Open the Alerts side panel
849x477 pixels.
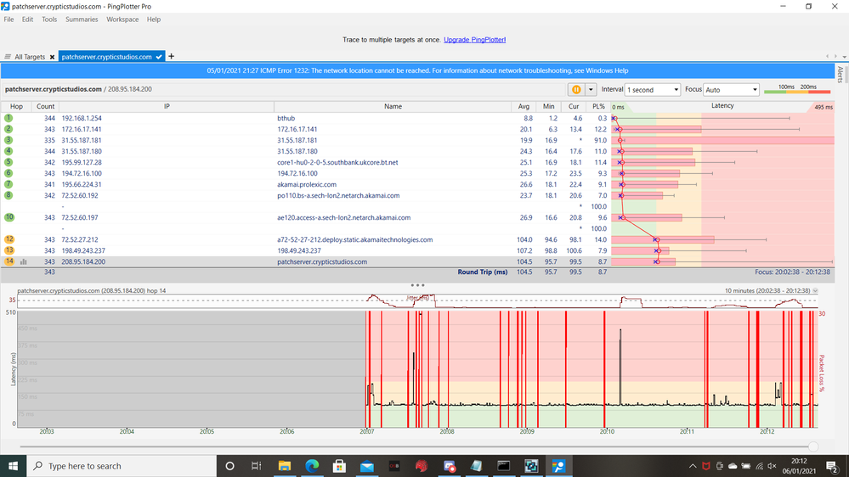click(841, 74)
